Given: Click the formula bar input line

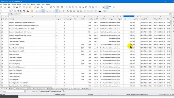Looking at the screenshot, I should click(x=94, y=14).
